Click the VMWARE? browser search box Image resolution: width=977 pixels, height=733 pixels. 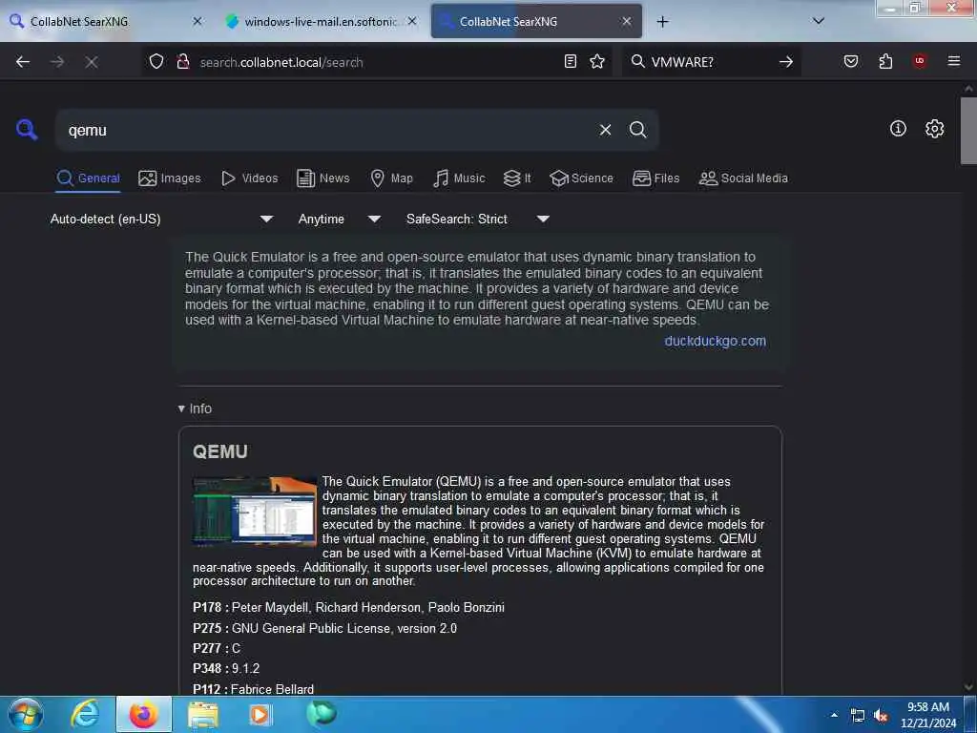point(710,62)
